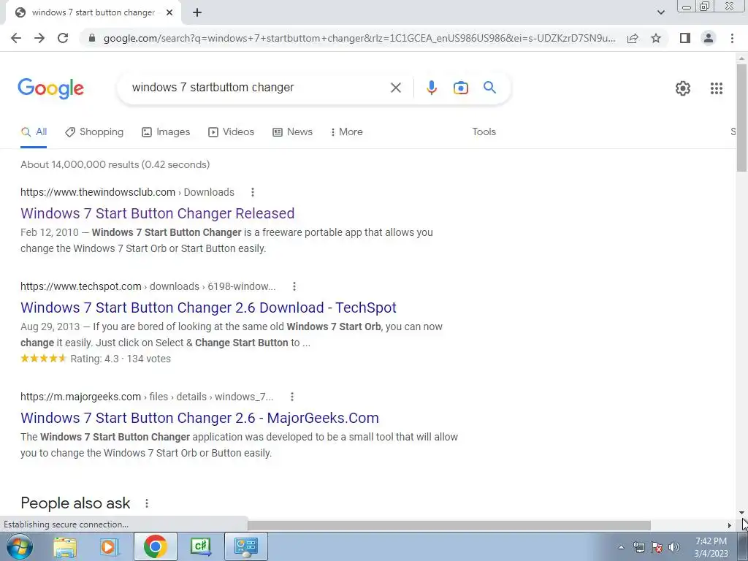Click the thewindowsclub.com URL breadcrumb
748x561 pixels.
[127, 192]
